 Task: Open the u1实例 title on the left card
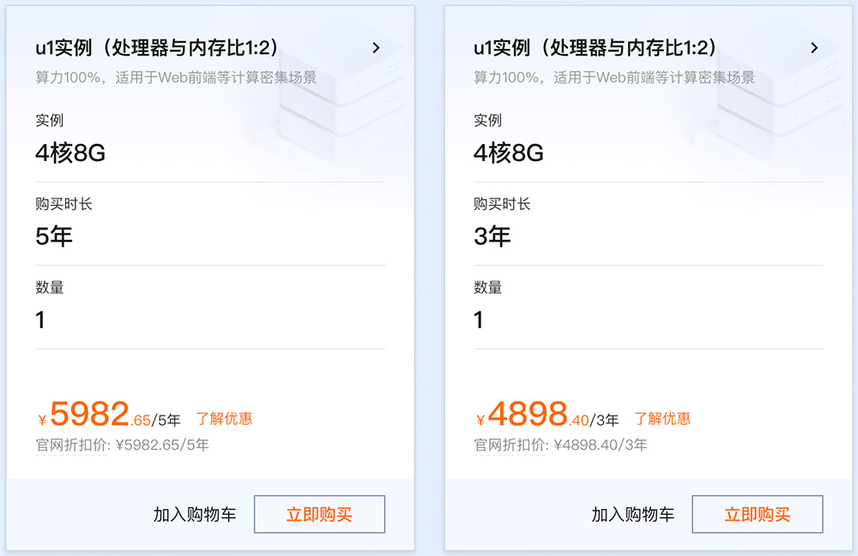156,48
